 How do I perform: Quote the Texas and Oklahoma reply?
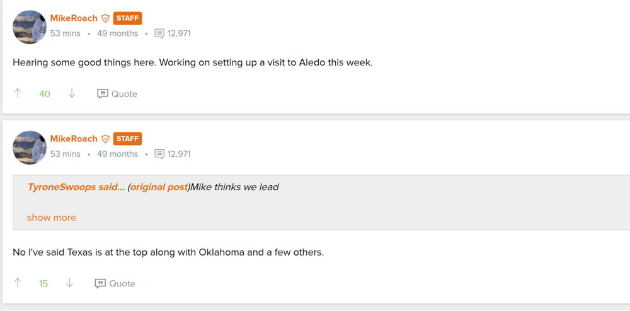pyautogui.click(x=115, y=283)
